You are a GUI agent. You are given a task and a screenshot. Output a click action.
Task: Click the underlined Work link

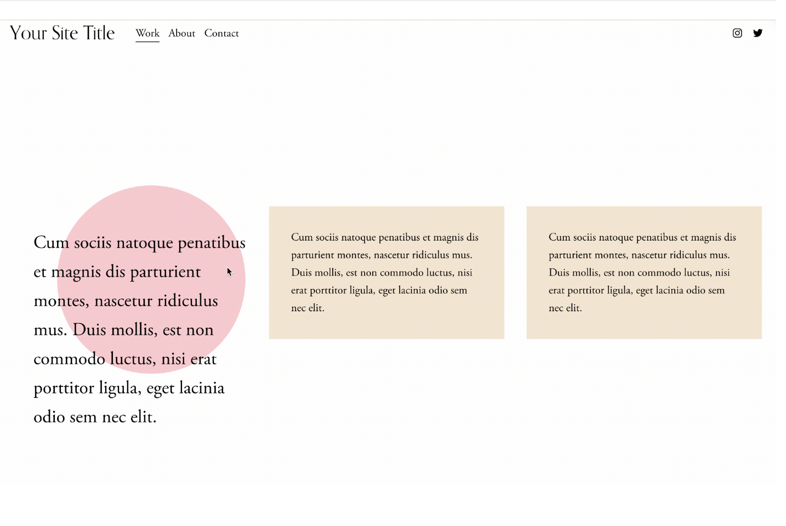coord(147,33)
